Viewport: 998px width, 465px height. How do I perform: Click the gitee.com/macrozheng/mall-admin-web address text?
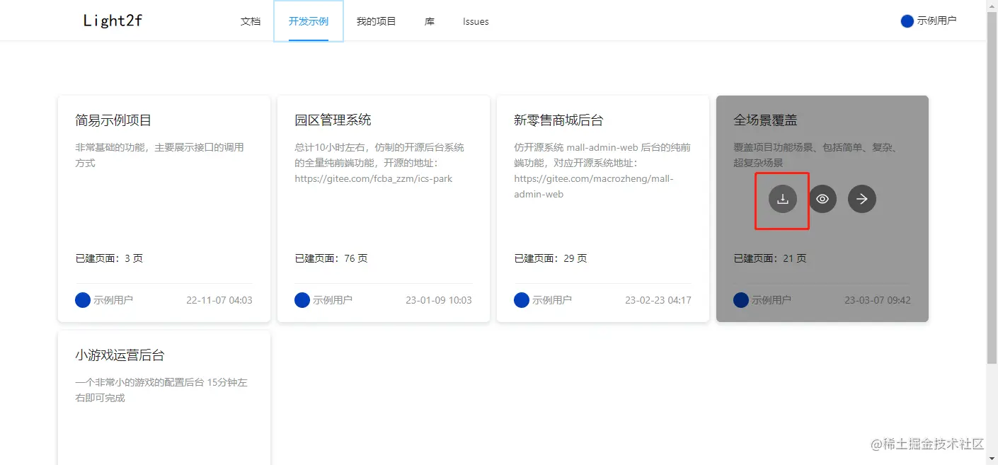594,186
